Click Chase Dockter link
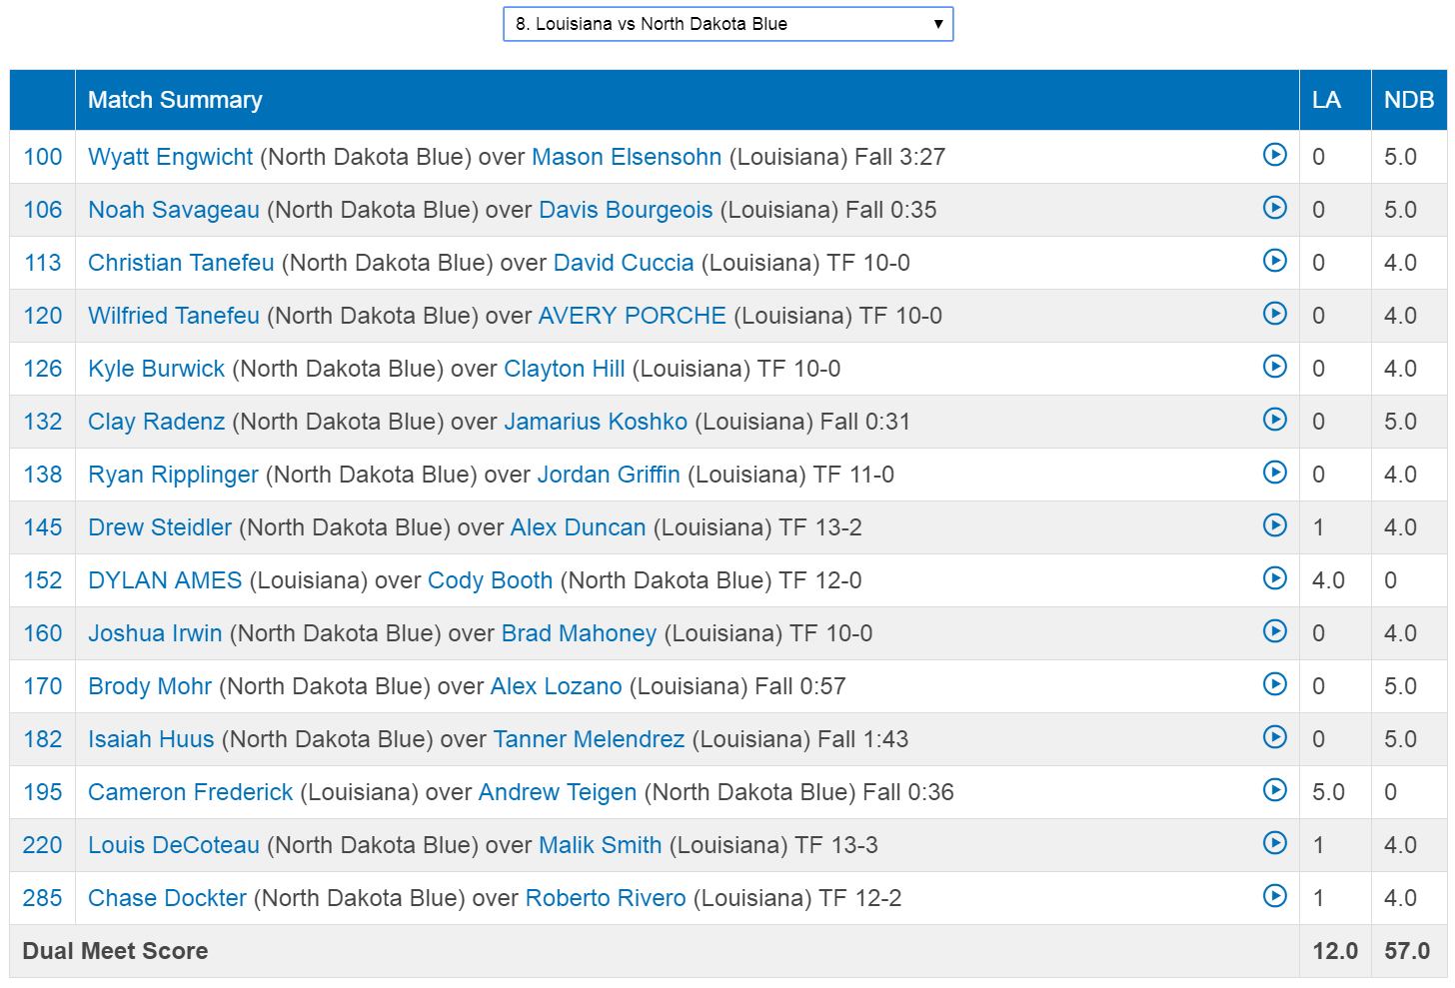Viewport: 1455px width, 988px height. point(167,898)
